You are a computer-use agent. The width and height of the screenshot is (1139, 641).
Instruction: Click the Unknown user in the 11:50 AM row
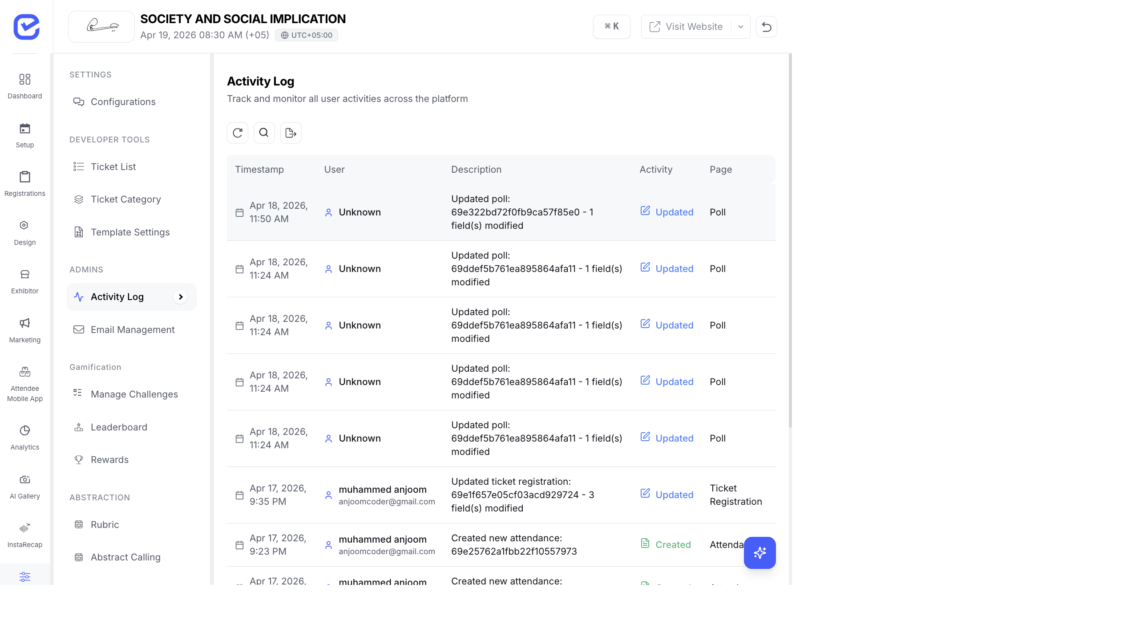pyautogui.click(x=359, y=212)
